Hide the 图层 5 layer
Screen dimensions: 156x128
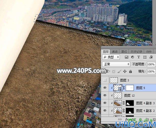pos(105,88)
